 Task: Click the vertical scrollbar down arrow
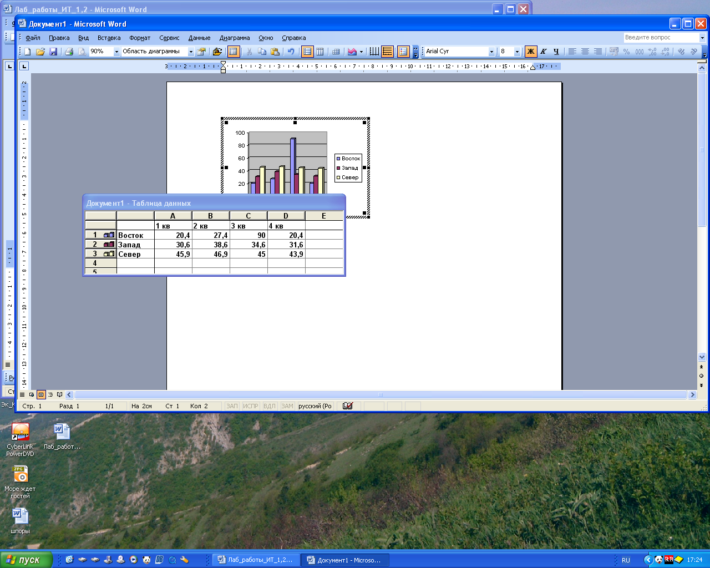click(x=702, y=357)
